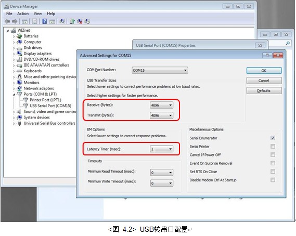The width and height of the screenshot is (296, 236).
Task: Click the Universal Serial Bus controllers icon
Action: (x=19, y=123)
